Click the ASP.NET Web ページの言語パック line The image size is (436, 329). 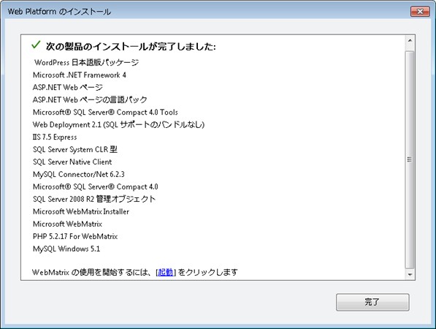coord(90,99)
